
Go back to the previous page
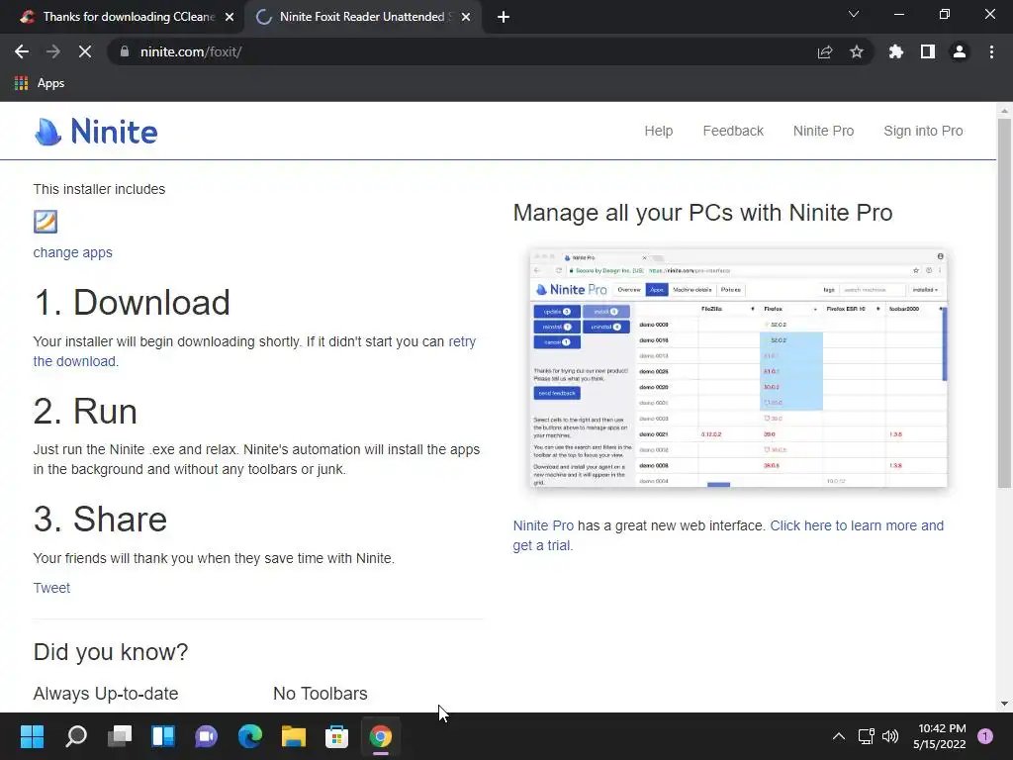click(x=22, y=51)
